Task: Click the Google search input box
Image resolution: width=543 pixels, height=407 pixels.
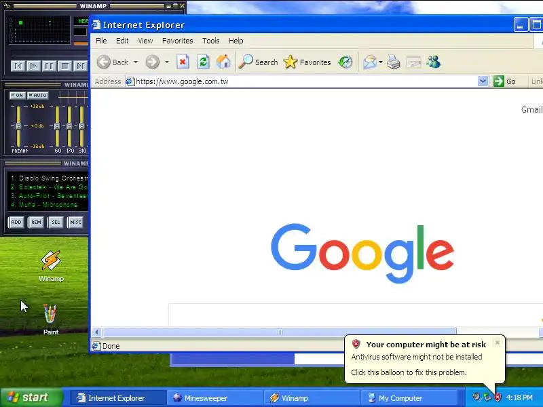Action: pyautogui.click(x=356, y=315)
